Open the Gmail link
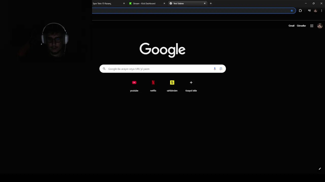Viewport: 325px width, 182px height. (x=291, y=26)
